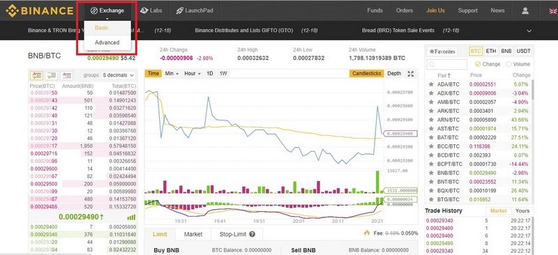
Task: Select the sell-orders-only order book icon
Action: pos(66,75)
